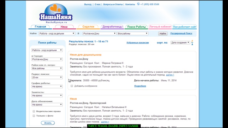Click the Результаты поиска: 1 - 15 из 71 text

pyautogui.click(x=88, y=42)
